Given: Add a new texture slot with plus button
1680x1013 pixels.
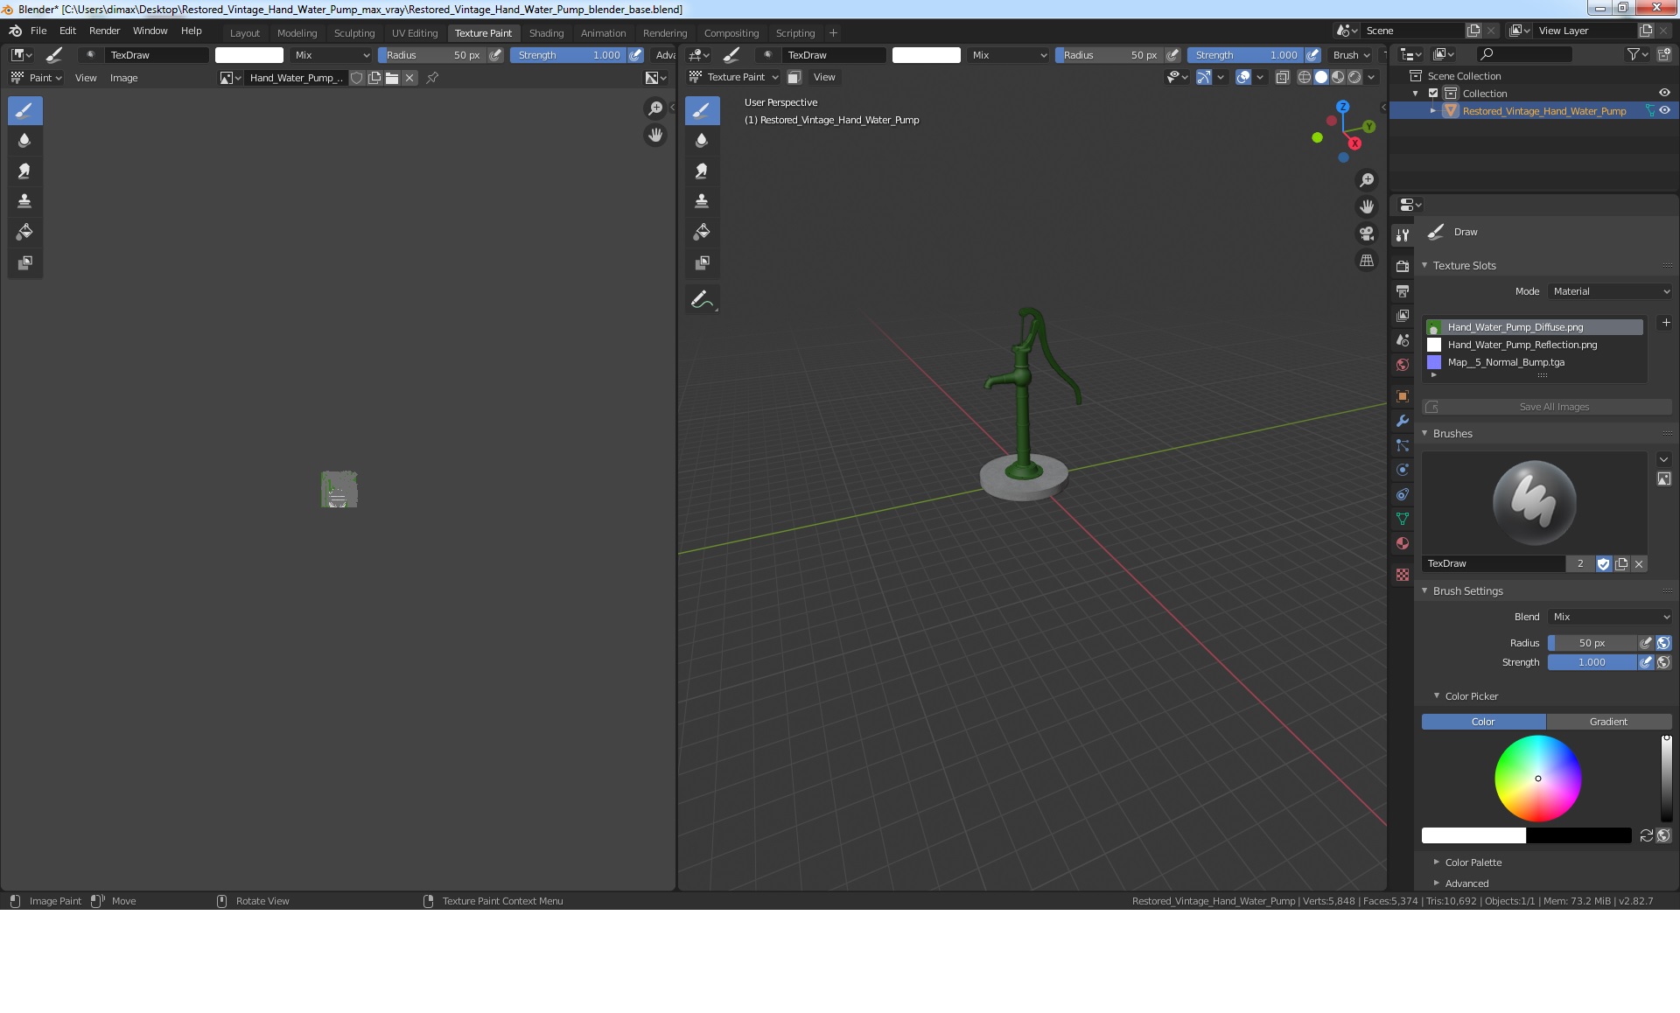Looking at the screenshot, I should pos(1666,323).
